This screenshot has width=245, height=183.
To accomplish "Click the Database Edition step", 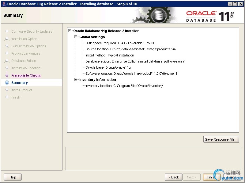I will 24,61.
